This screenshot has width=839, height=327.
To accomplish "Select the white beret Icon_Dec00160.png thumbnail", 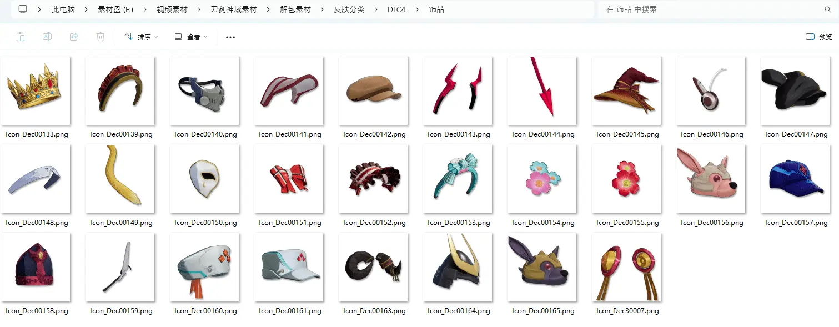I will 204,267.
